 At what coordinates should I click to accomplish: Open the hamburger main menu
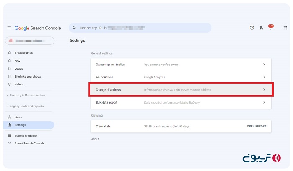point(9,28)
